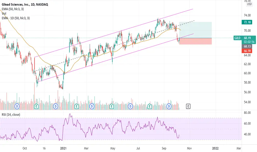Click the RSI 80.00 scale label

[x=247, y=113]
